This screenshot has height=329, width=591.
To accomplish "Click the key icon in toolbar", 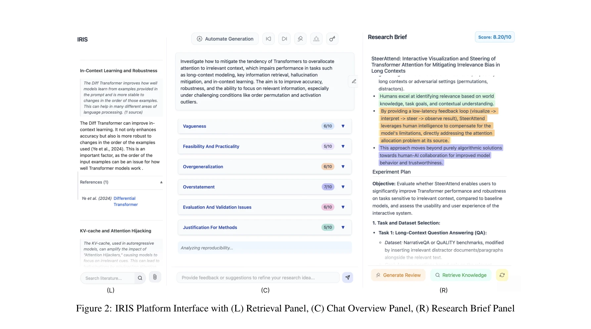I will click(332, 39).
